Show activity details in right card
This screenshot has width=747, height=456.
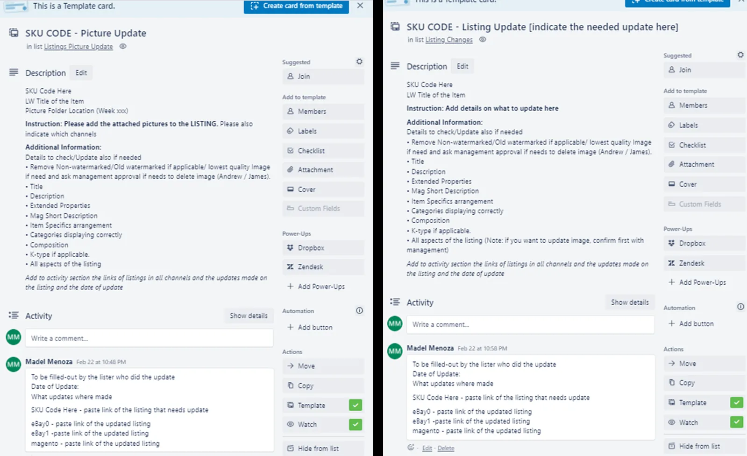pos(630,302)
